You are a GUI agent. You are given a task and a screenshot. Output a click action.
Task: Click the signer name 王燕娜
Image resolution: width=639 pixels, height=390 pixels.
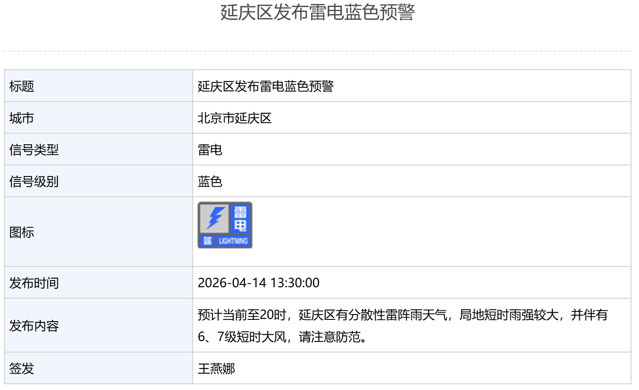coord(216,368)
